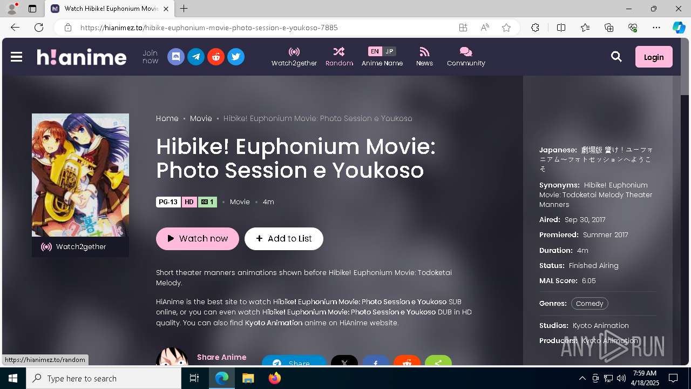691x389 pixels.
Task: Click the address bar URL
Action: [209, 28]
